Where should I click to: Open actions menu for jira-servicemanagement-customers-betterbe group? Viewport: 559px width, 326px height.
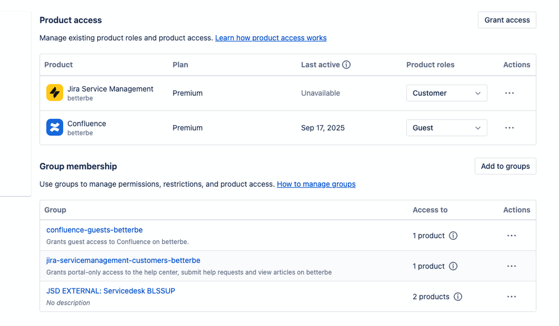coord(511,266)
